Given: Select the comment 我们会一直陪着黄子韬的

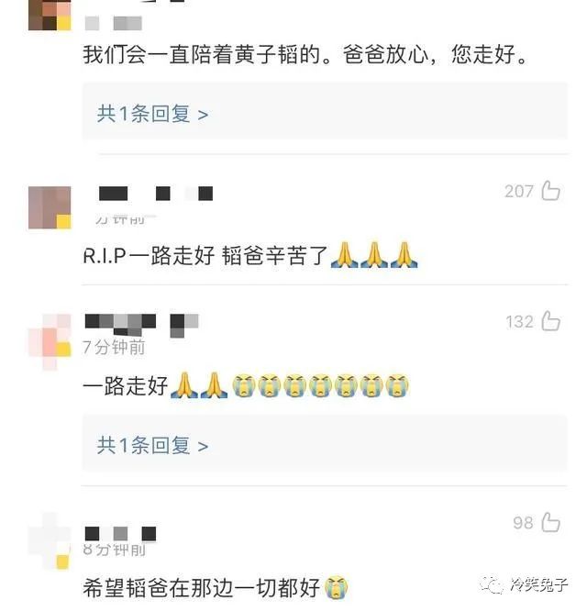Looking at the screenshot, I should pyautogui.click(x=305, y=54).
